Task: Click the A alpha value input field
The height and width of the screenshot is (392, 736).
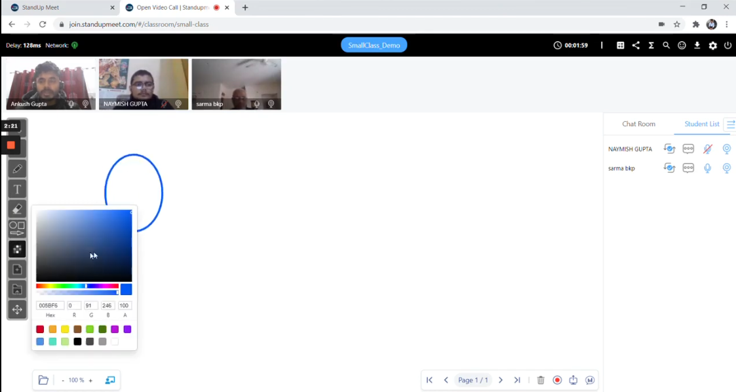Action: pos(125,306)
